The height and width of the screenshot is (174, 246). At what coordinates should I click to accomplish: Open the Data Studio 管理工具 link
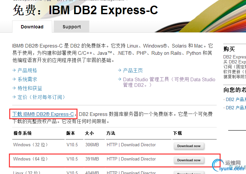pos(169,82)
